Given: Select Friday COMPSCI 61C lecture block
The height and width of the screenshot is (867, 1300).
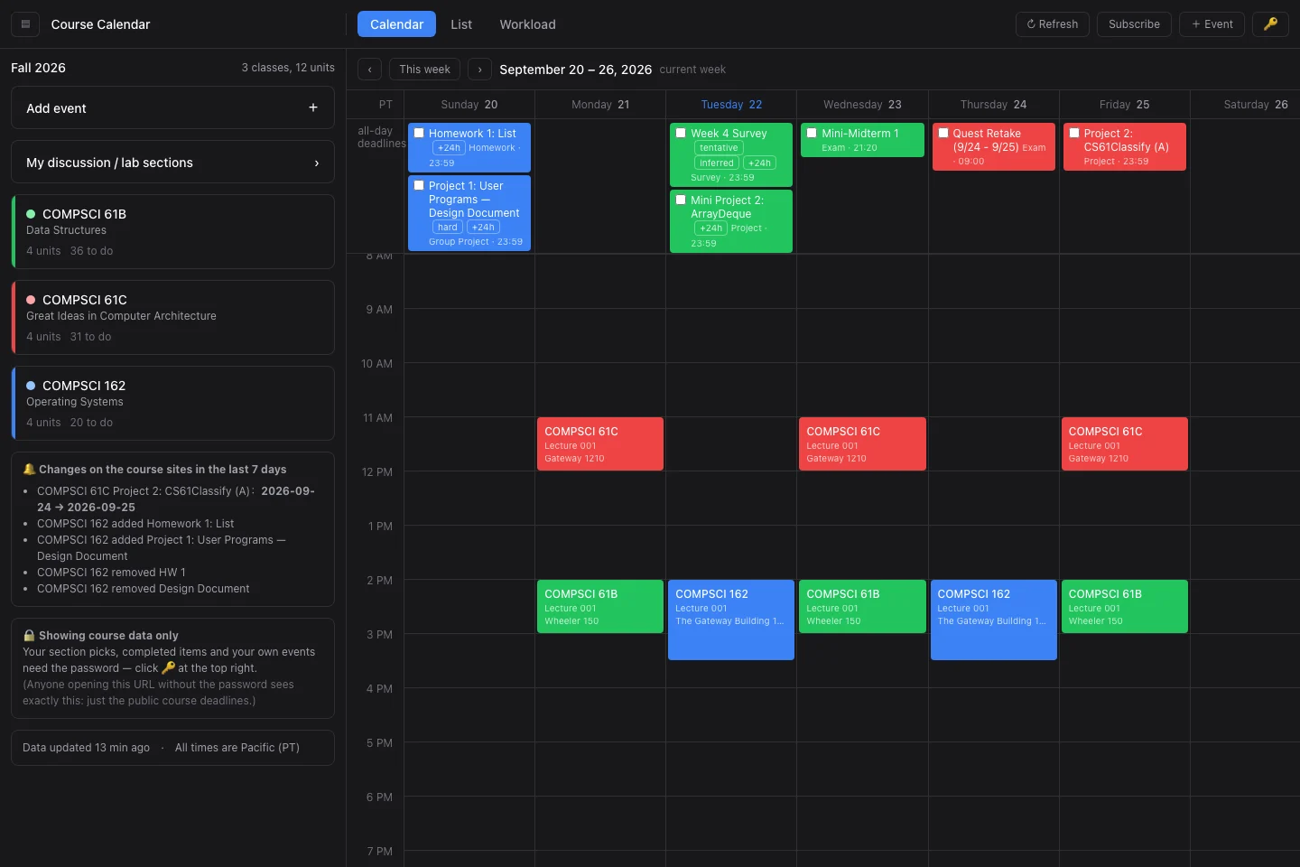Looking at the screenshot, I should (x=1125, y=443).
